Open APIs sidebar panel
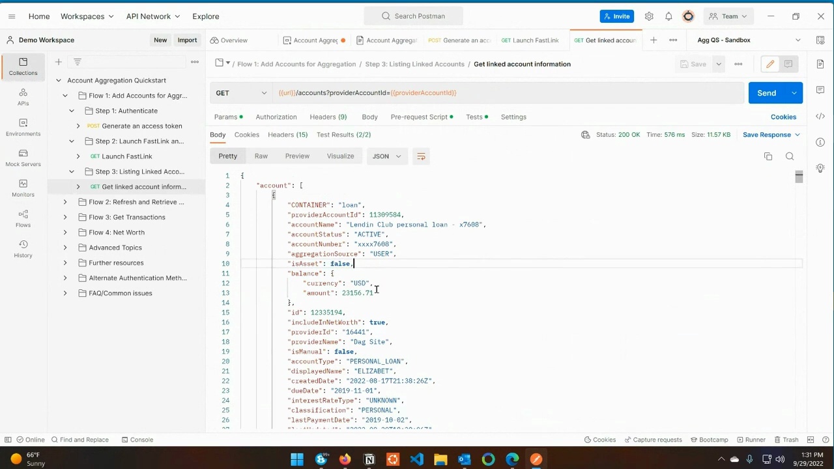This screenshot has width=834, height=469. [23, 97]
